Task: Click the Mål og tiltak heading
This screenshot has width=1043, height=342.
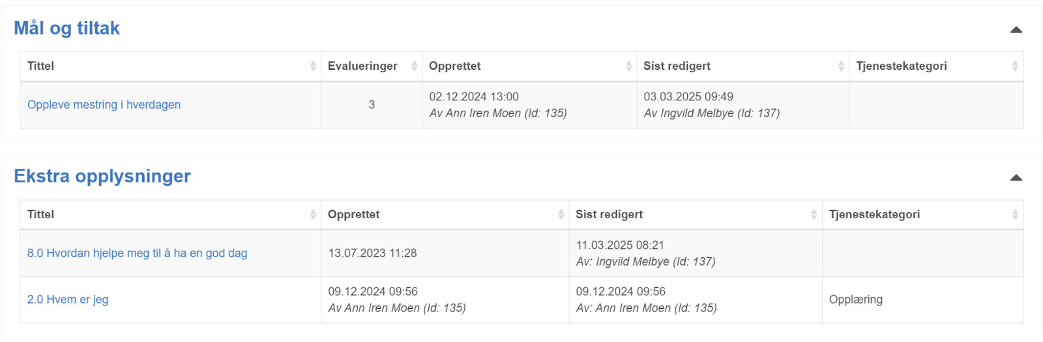Action: pyautogui.click(x=66, y=28)
